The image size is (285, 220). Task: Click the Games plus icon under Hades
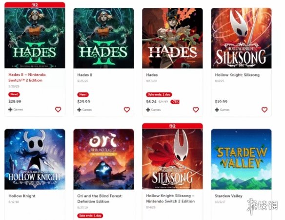pyautogui.click(x=148, y=110)
